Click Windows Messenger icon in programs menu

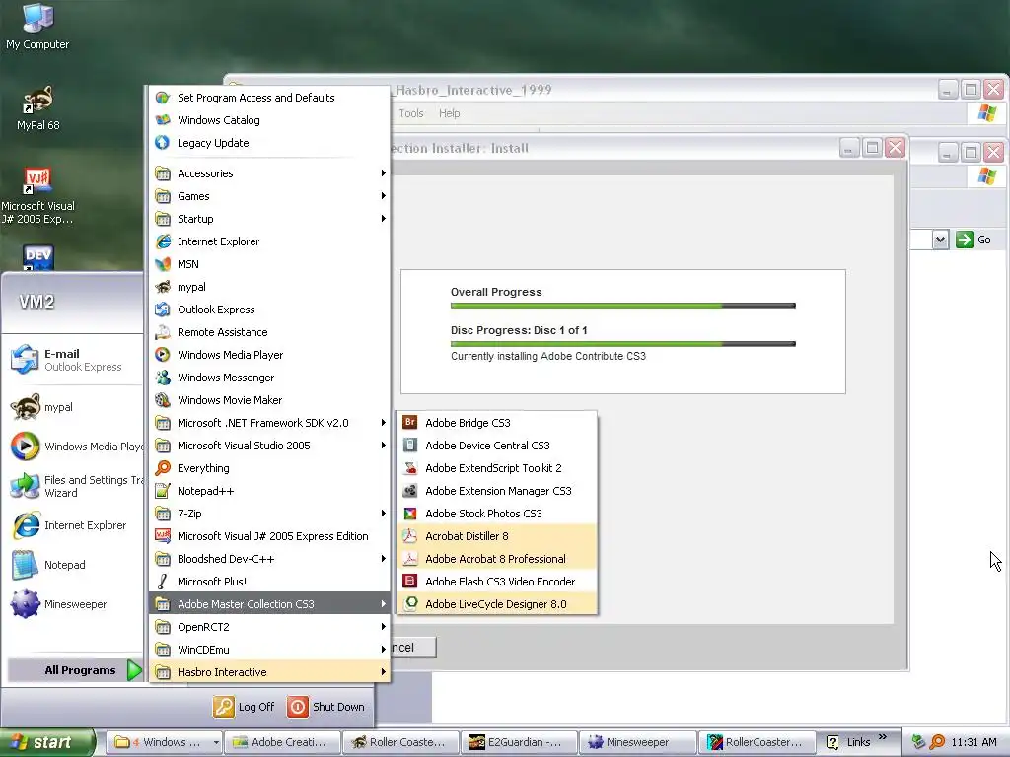click(163, 378)
